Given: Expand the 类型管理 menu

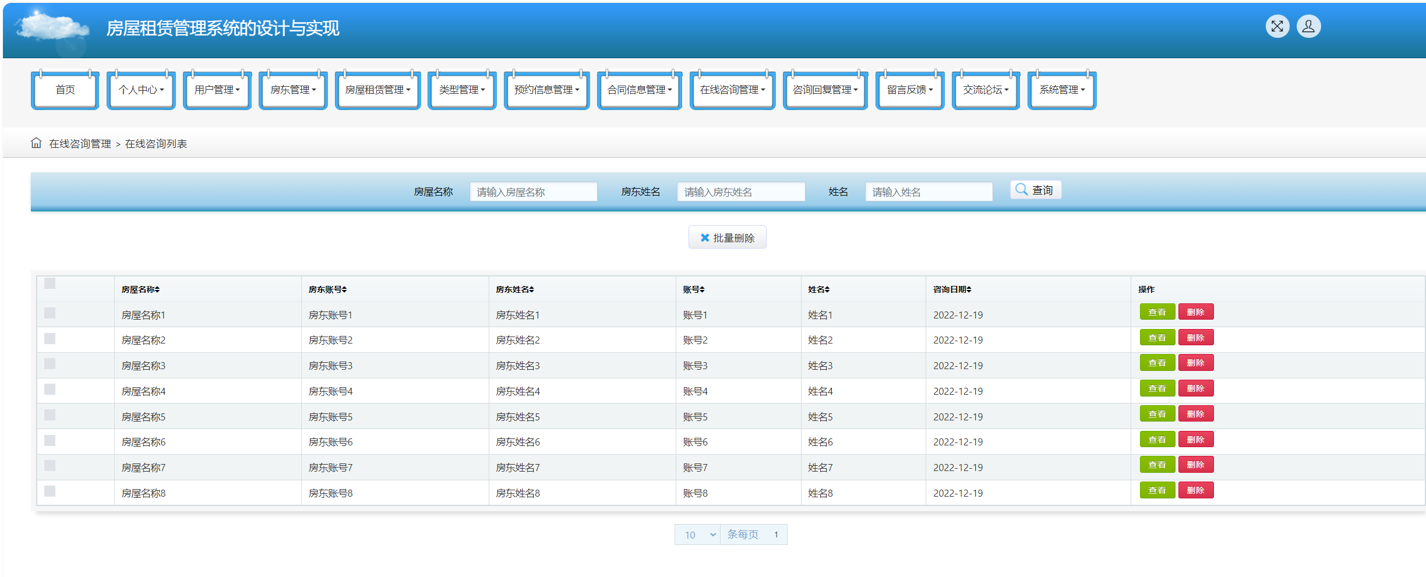Looking at the screenshot, I should 462,90.
